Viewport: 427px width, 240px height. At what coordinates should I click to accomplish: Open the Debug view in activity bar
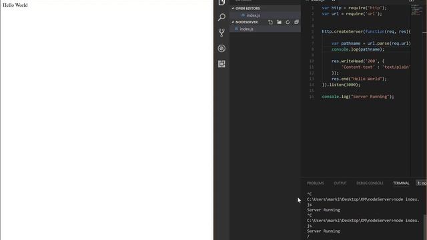(222, 49)
